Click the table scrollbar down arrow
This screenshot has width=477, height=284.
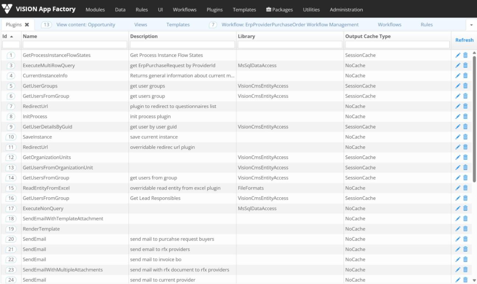(x=474, y=280)
